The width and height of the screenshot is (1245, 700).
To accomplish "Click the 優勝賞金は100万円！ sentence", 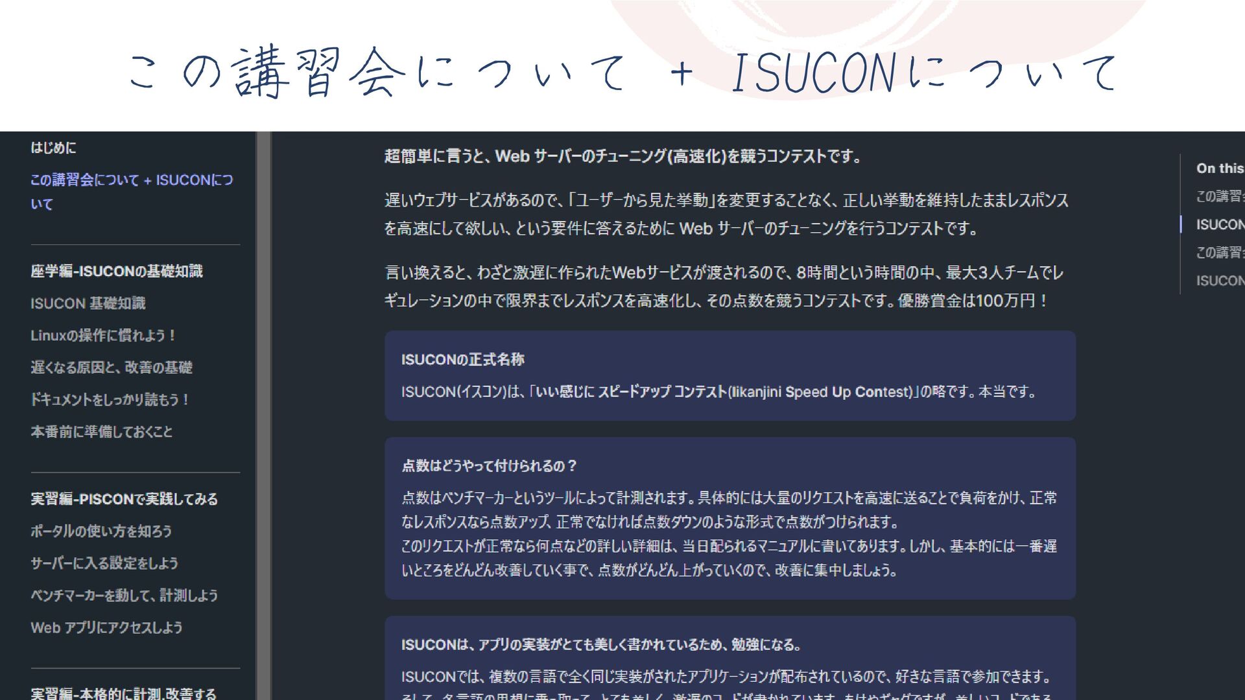I will [x=973, y=301].
